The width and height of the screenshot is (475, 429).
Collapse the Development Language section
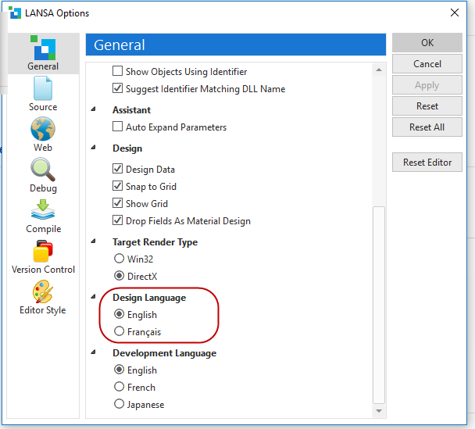[95, 353]
